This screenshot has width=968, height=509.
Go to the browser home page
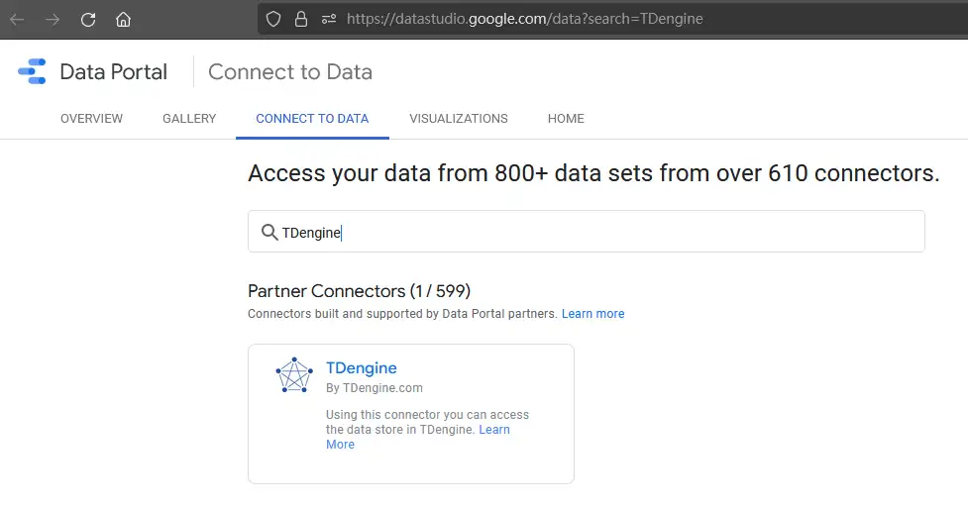click(123, 19)
